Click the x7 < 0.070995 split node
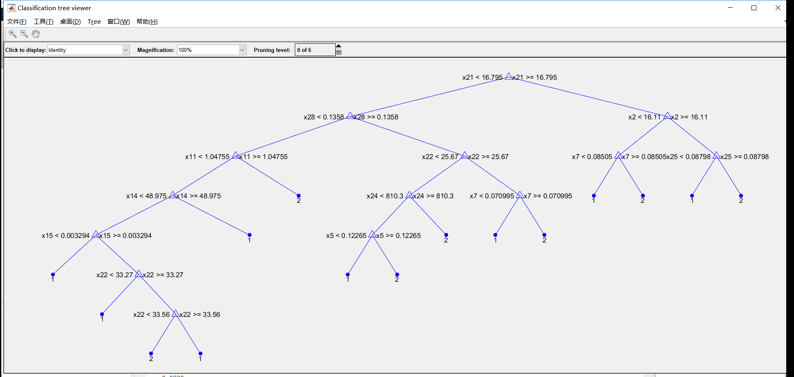This screenshot has width=794, height=377. coord(520,195)
